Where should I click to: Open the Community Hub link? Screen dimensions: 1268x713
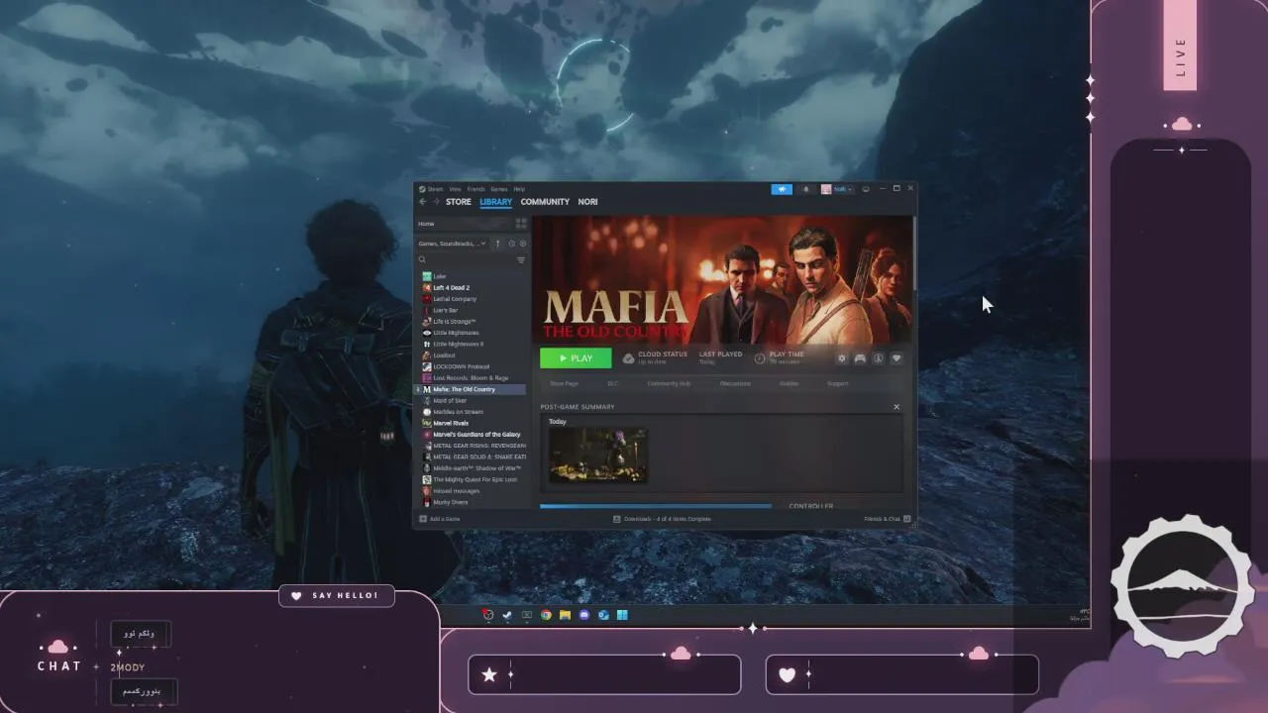click(x=669, y=383)
